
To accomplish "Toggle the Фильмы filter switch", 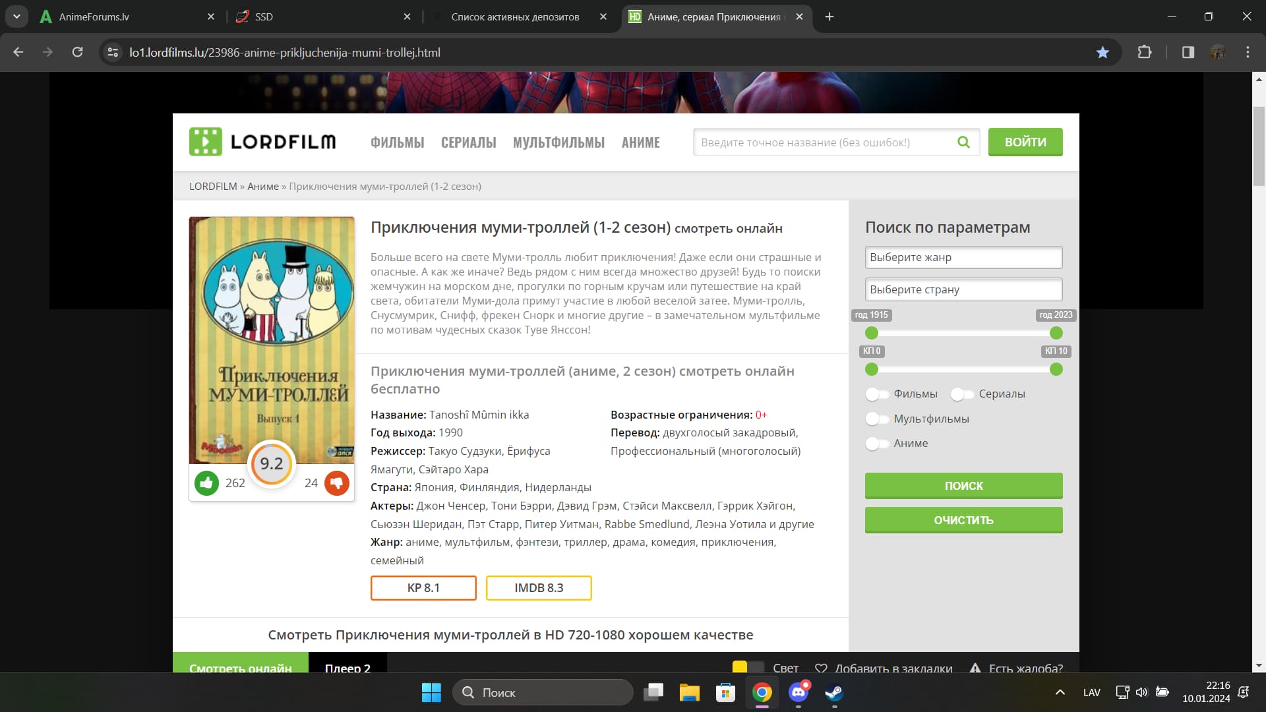I will (x=877, y=394).
